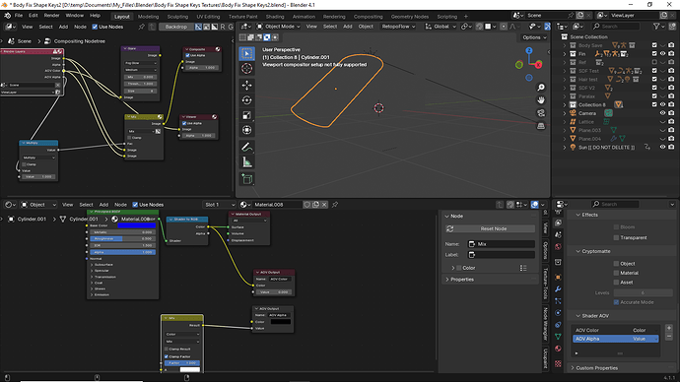The height and width of the screenshot is (382, 680).
Task: Open the Global transform orientation dropdown
Action: click(441, 27)
